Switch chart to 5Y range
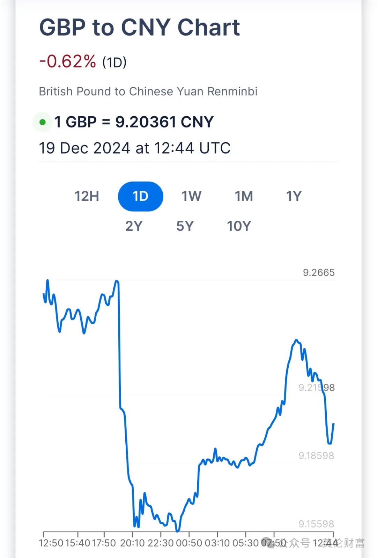Screen dimensions: 377x558 pos(185,226)
